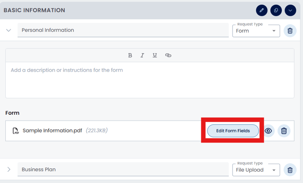Screen dimensions: 303x183
Task: Click the form description text area
Action: click(150, 80)
